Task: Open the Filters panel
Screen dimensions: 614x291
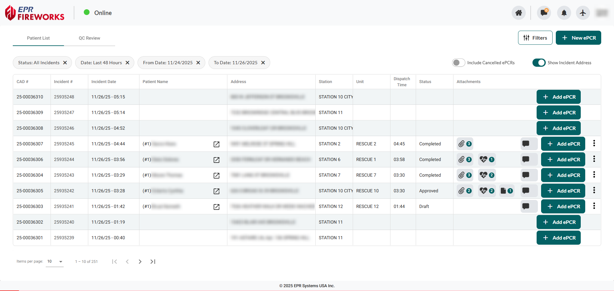Action: point(535,38)
